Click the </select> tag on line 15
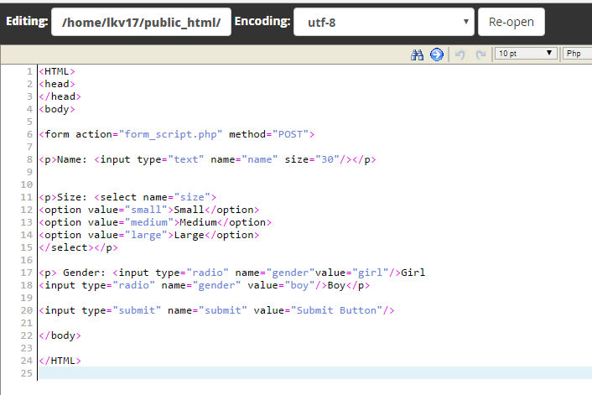The height and width of the screenshot is (395, 592). pyautogui.click(x=66, y=247)
